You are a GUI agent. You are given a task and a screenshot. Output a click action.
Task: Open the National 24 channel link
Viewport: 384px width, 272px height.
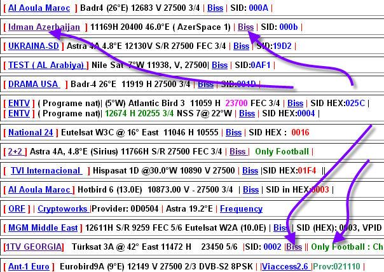(x=31, y=132)
